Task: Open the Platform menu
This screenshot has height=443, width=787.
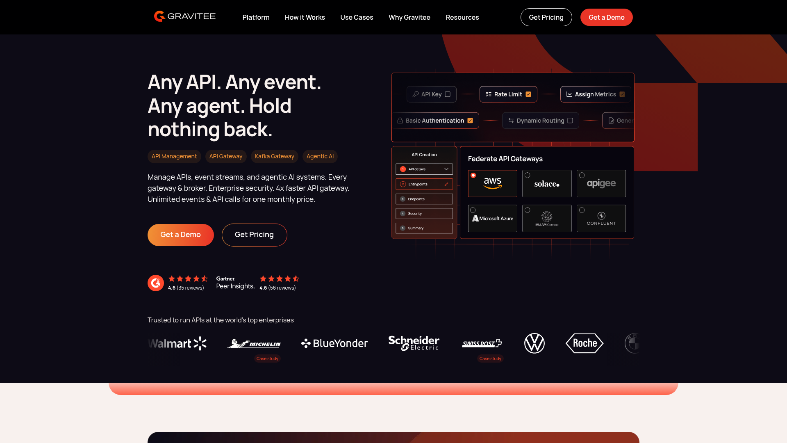Action: click(256, 17)
